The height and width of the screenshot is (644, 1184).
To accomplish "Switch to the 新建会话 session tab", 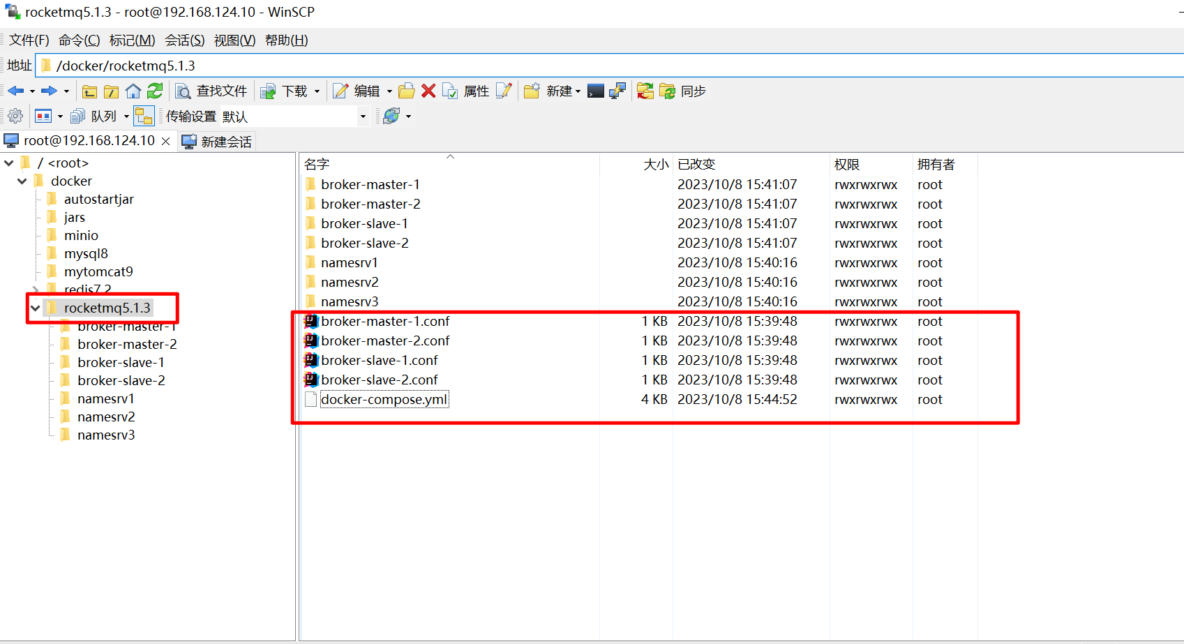I will 217,141.
